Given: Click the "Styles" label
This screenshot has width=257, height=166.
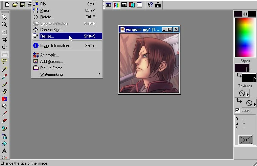Looking at the screenshot, I should click(245, 61).
